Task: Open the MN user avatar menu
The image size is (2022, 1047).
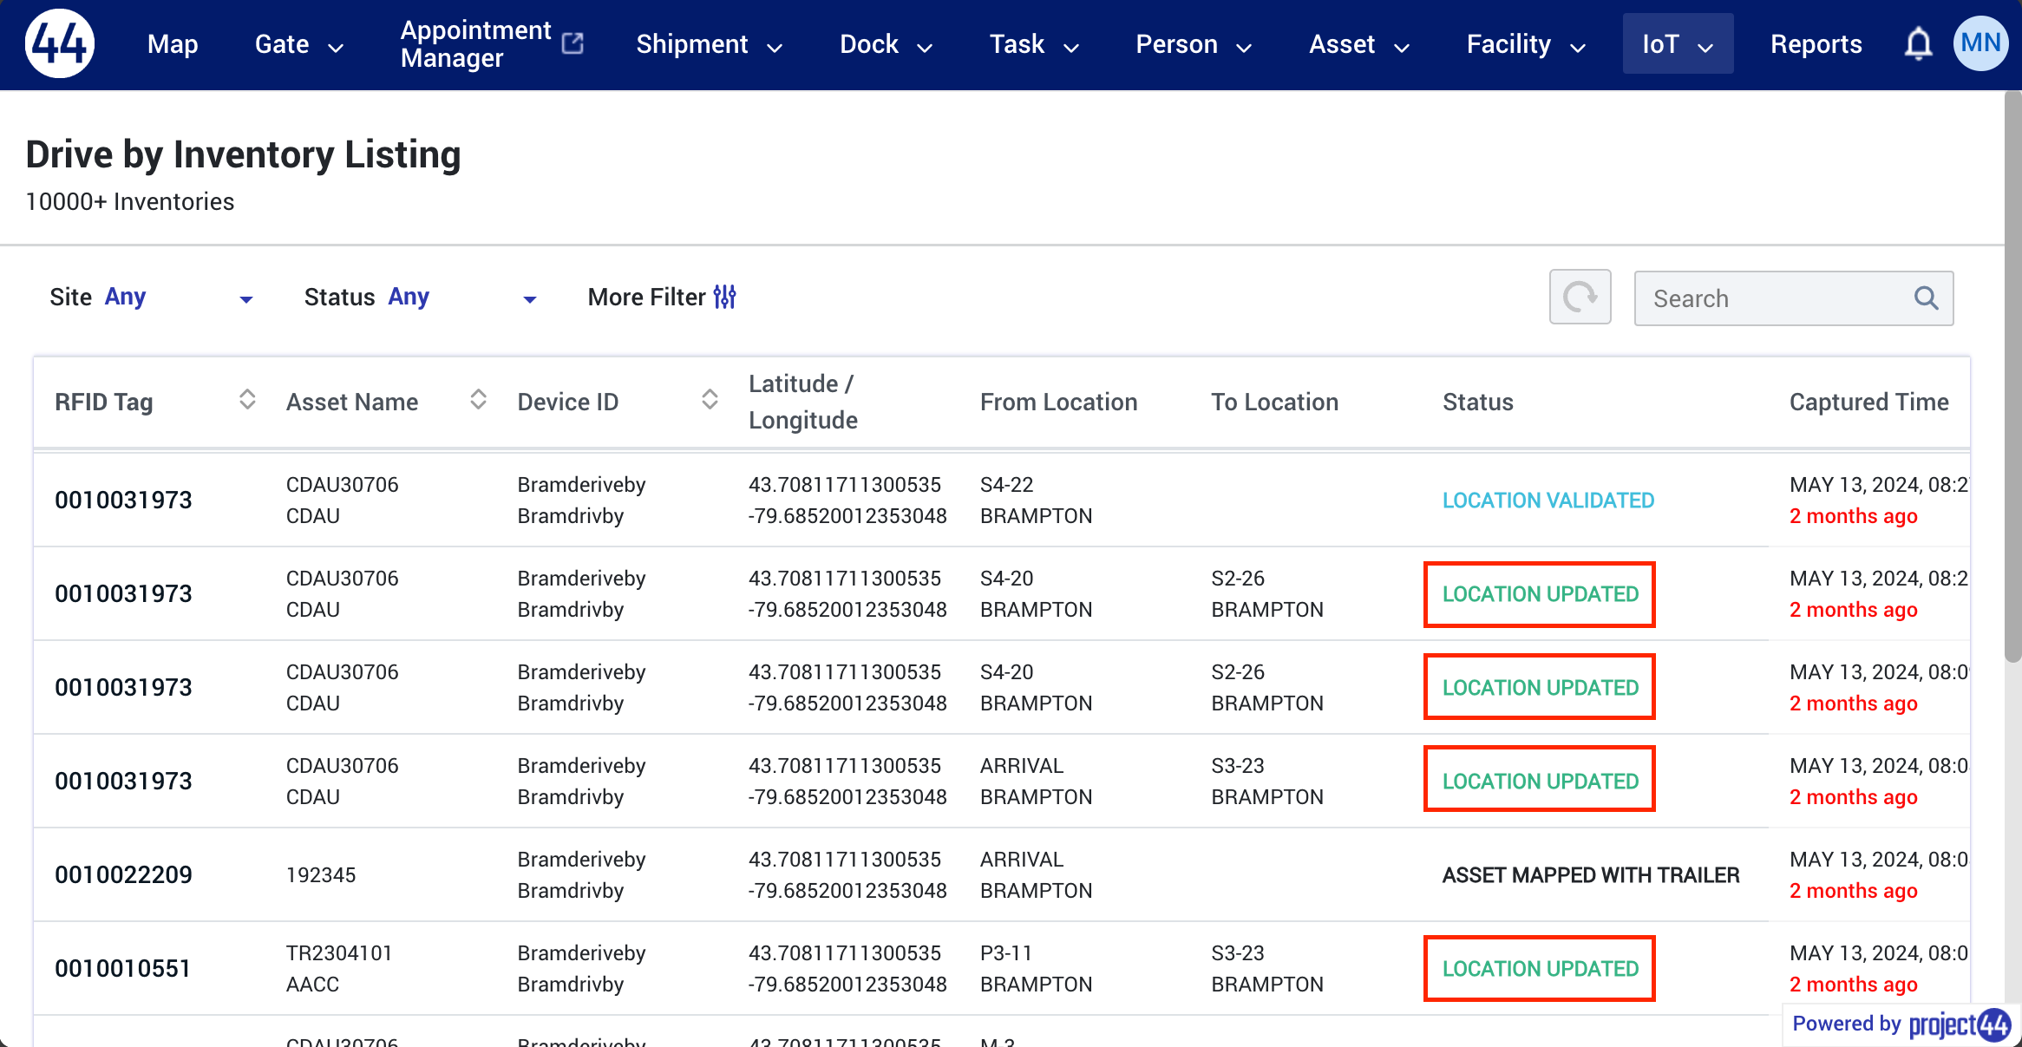Action: pyautogui.click(x=1981, y=43)
